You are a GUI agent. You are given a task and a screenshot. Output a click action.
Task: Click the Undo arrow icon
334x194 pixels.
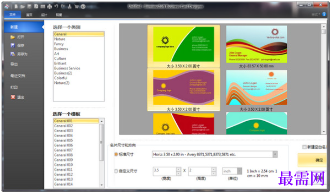(x=56, y=6)
